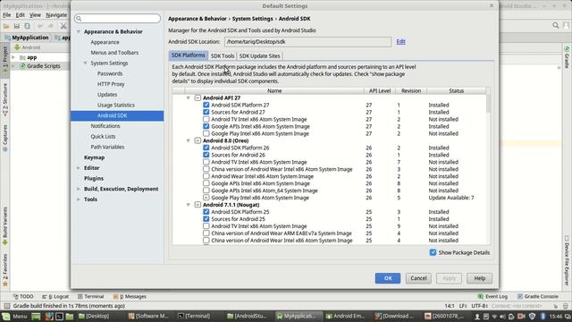This screenshot has width=572, height=322.
Task: Collapse Appearance & Behavior settings section
Action: [x=79, y=32]
